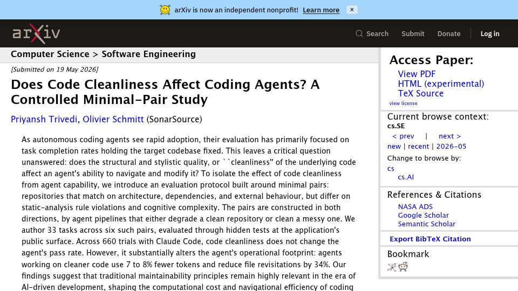Browse by the cs category

click(x=391, y=168)
